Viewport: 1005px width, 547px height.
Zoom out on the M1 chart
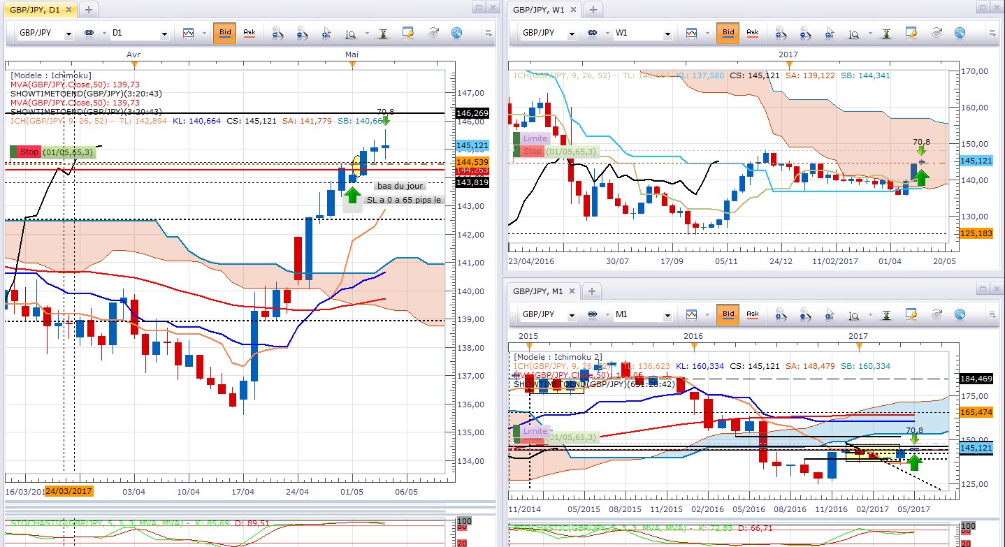805,315
